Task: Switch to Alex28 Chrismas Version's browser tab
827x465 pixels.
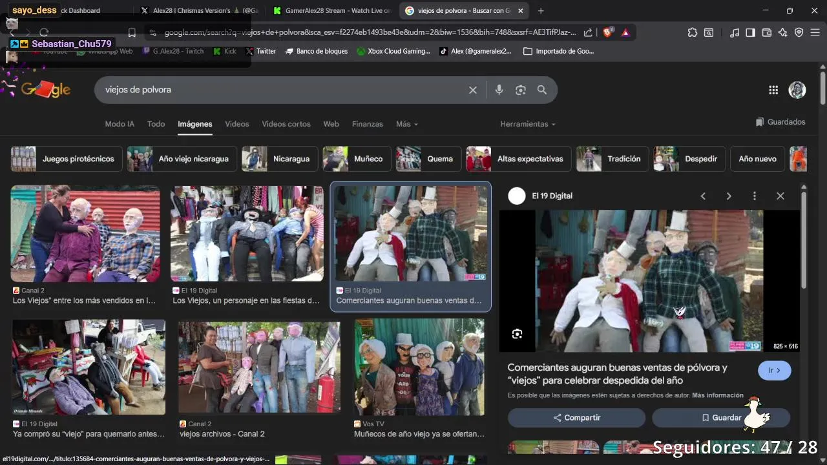Action: [199, 10]
